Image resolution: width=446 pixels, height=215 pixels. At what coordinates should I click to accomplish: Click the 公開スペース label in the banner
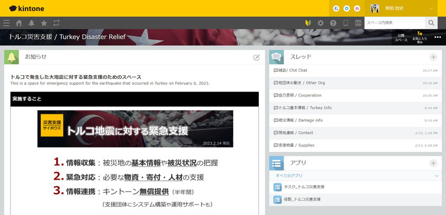(x=401, y=37)
